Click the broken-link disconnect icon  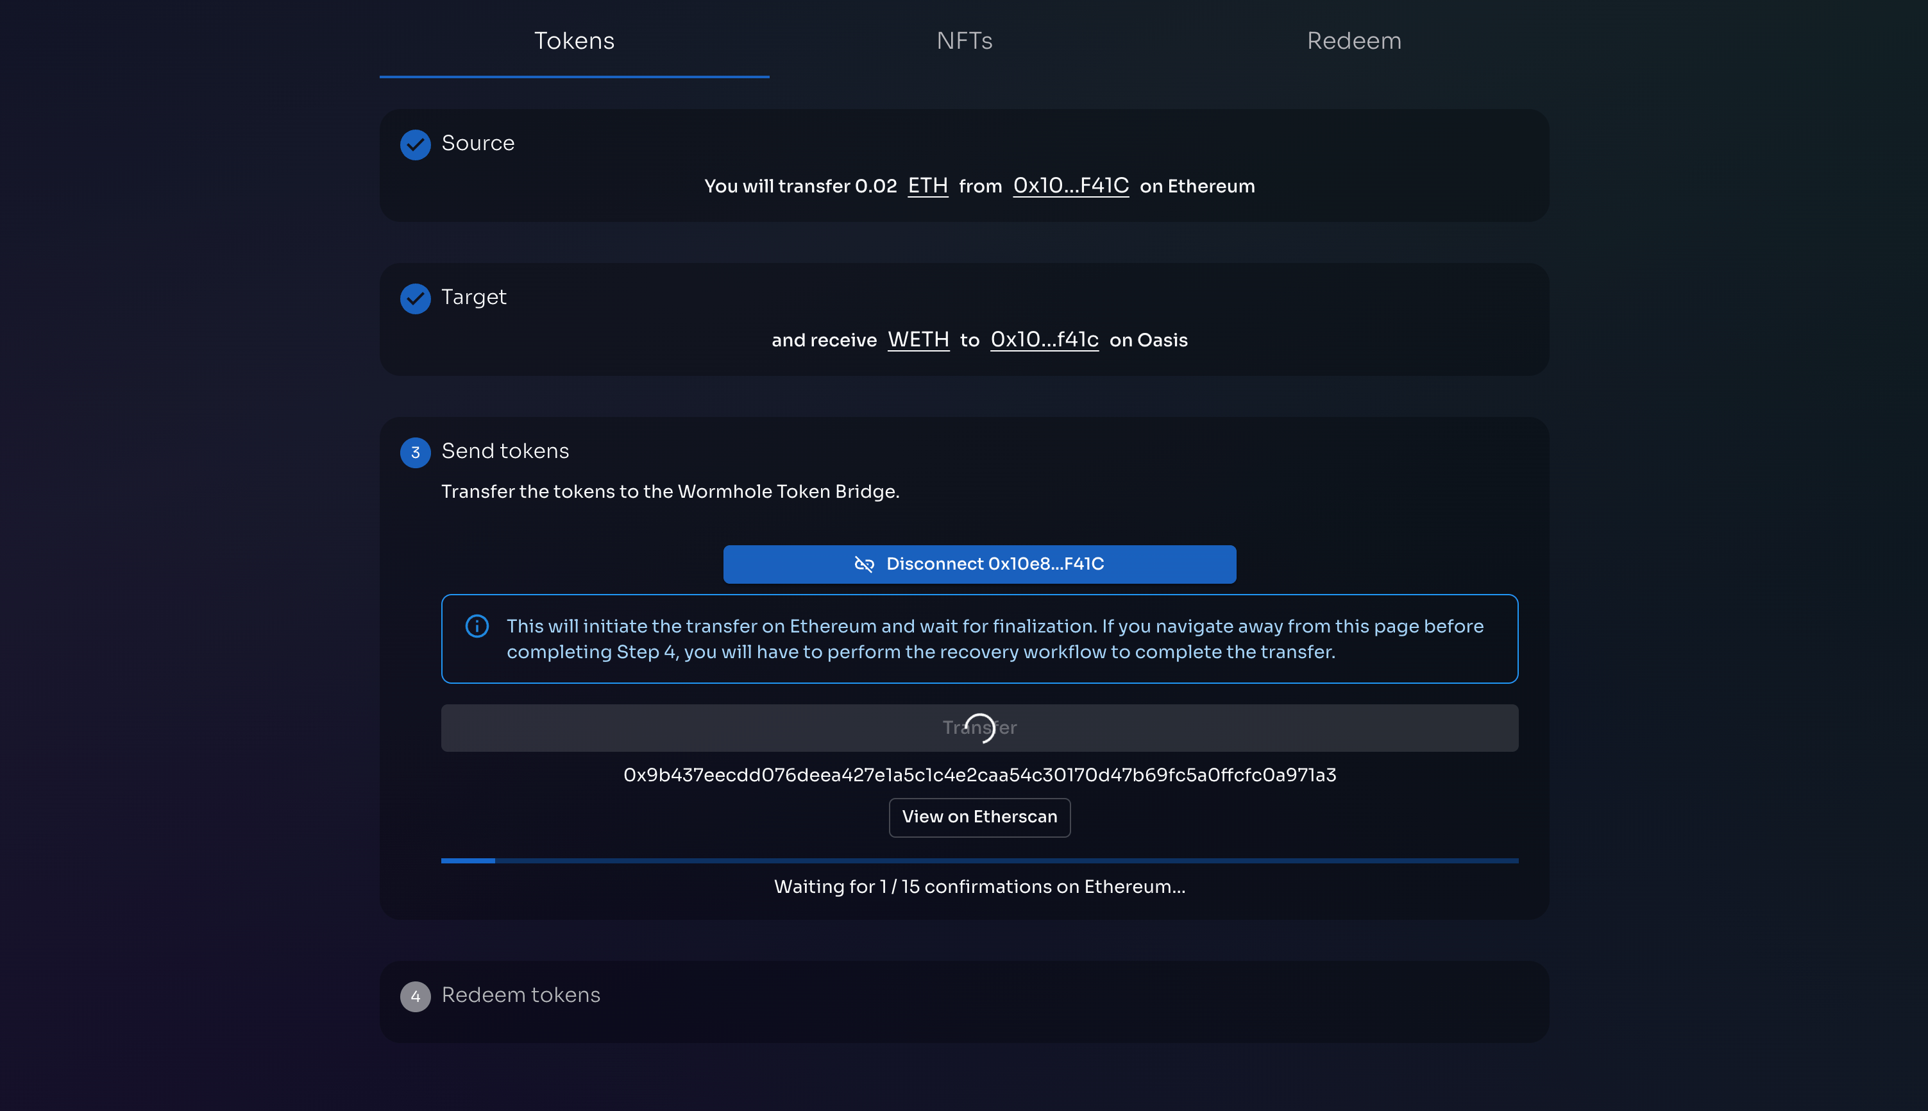click(864, 564)
